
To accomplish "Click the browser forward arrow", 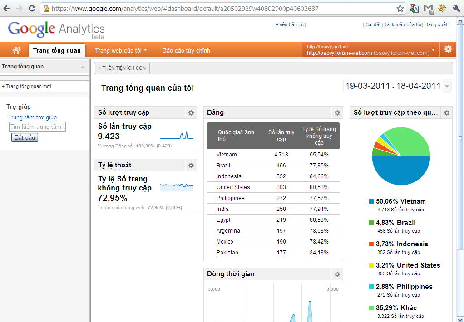I will 19,9.
